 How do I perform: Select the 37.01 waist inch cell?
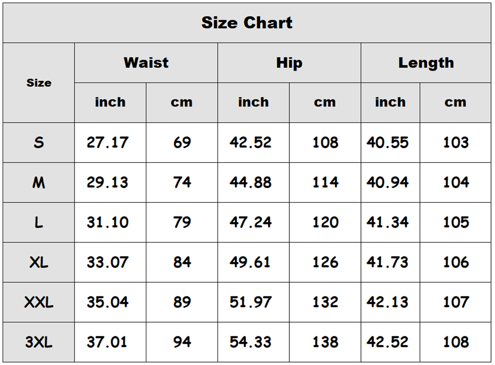110,342
